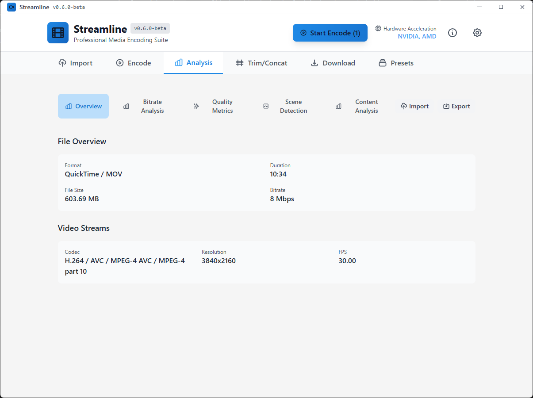This screenshot has width=533, height=398.
Task: Select the Bitrate Analysis chart icon
Action: point(126,106)
